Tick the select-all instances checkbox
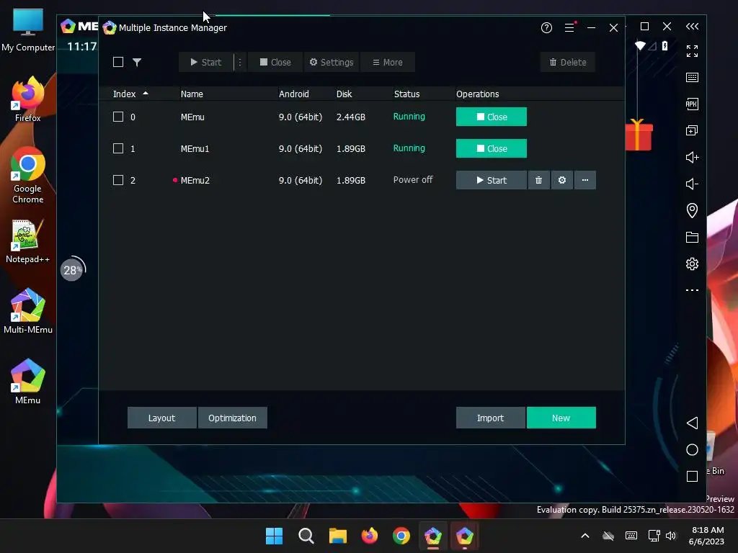This screenshot has width=738, height=553. point(118,62)
